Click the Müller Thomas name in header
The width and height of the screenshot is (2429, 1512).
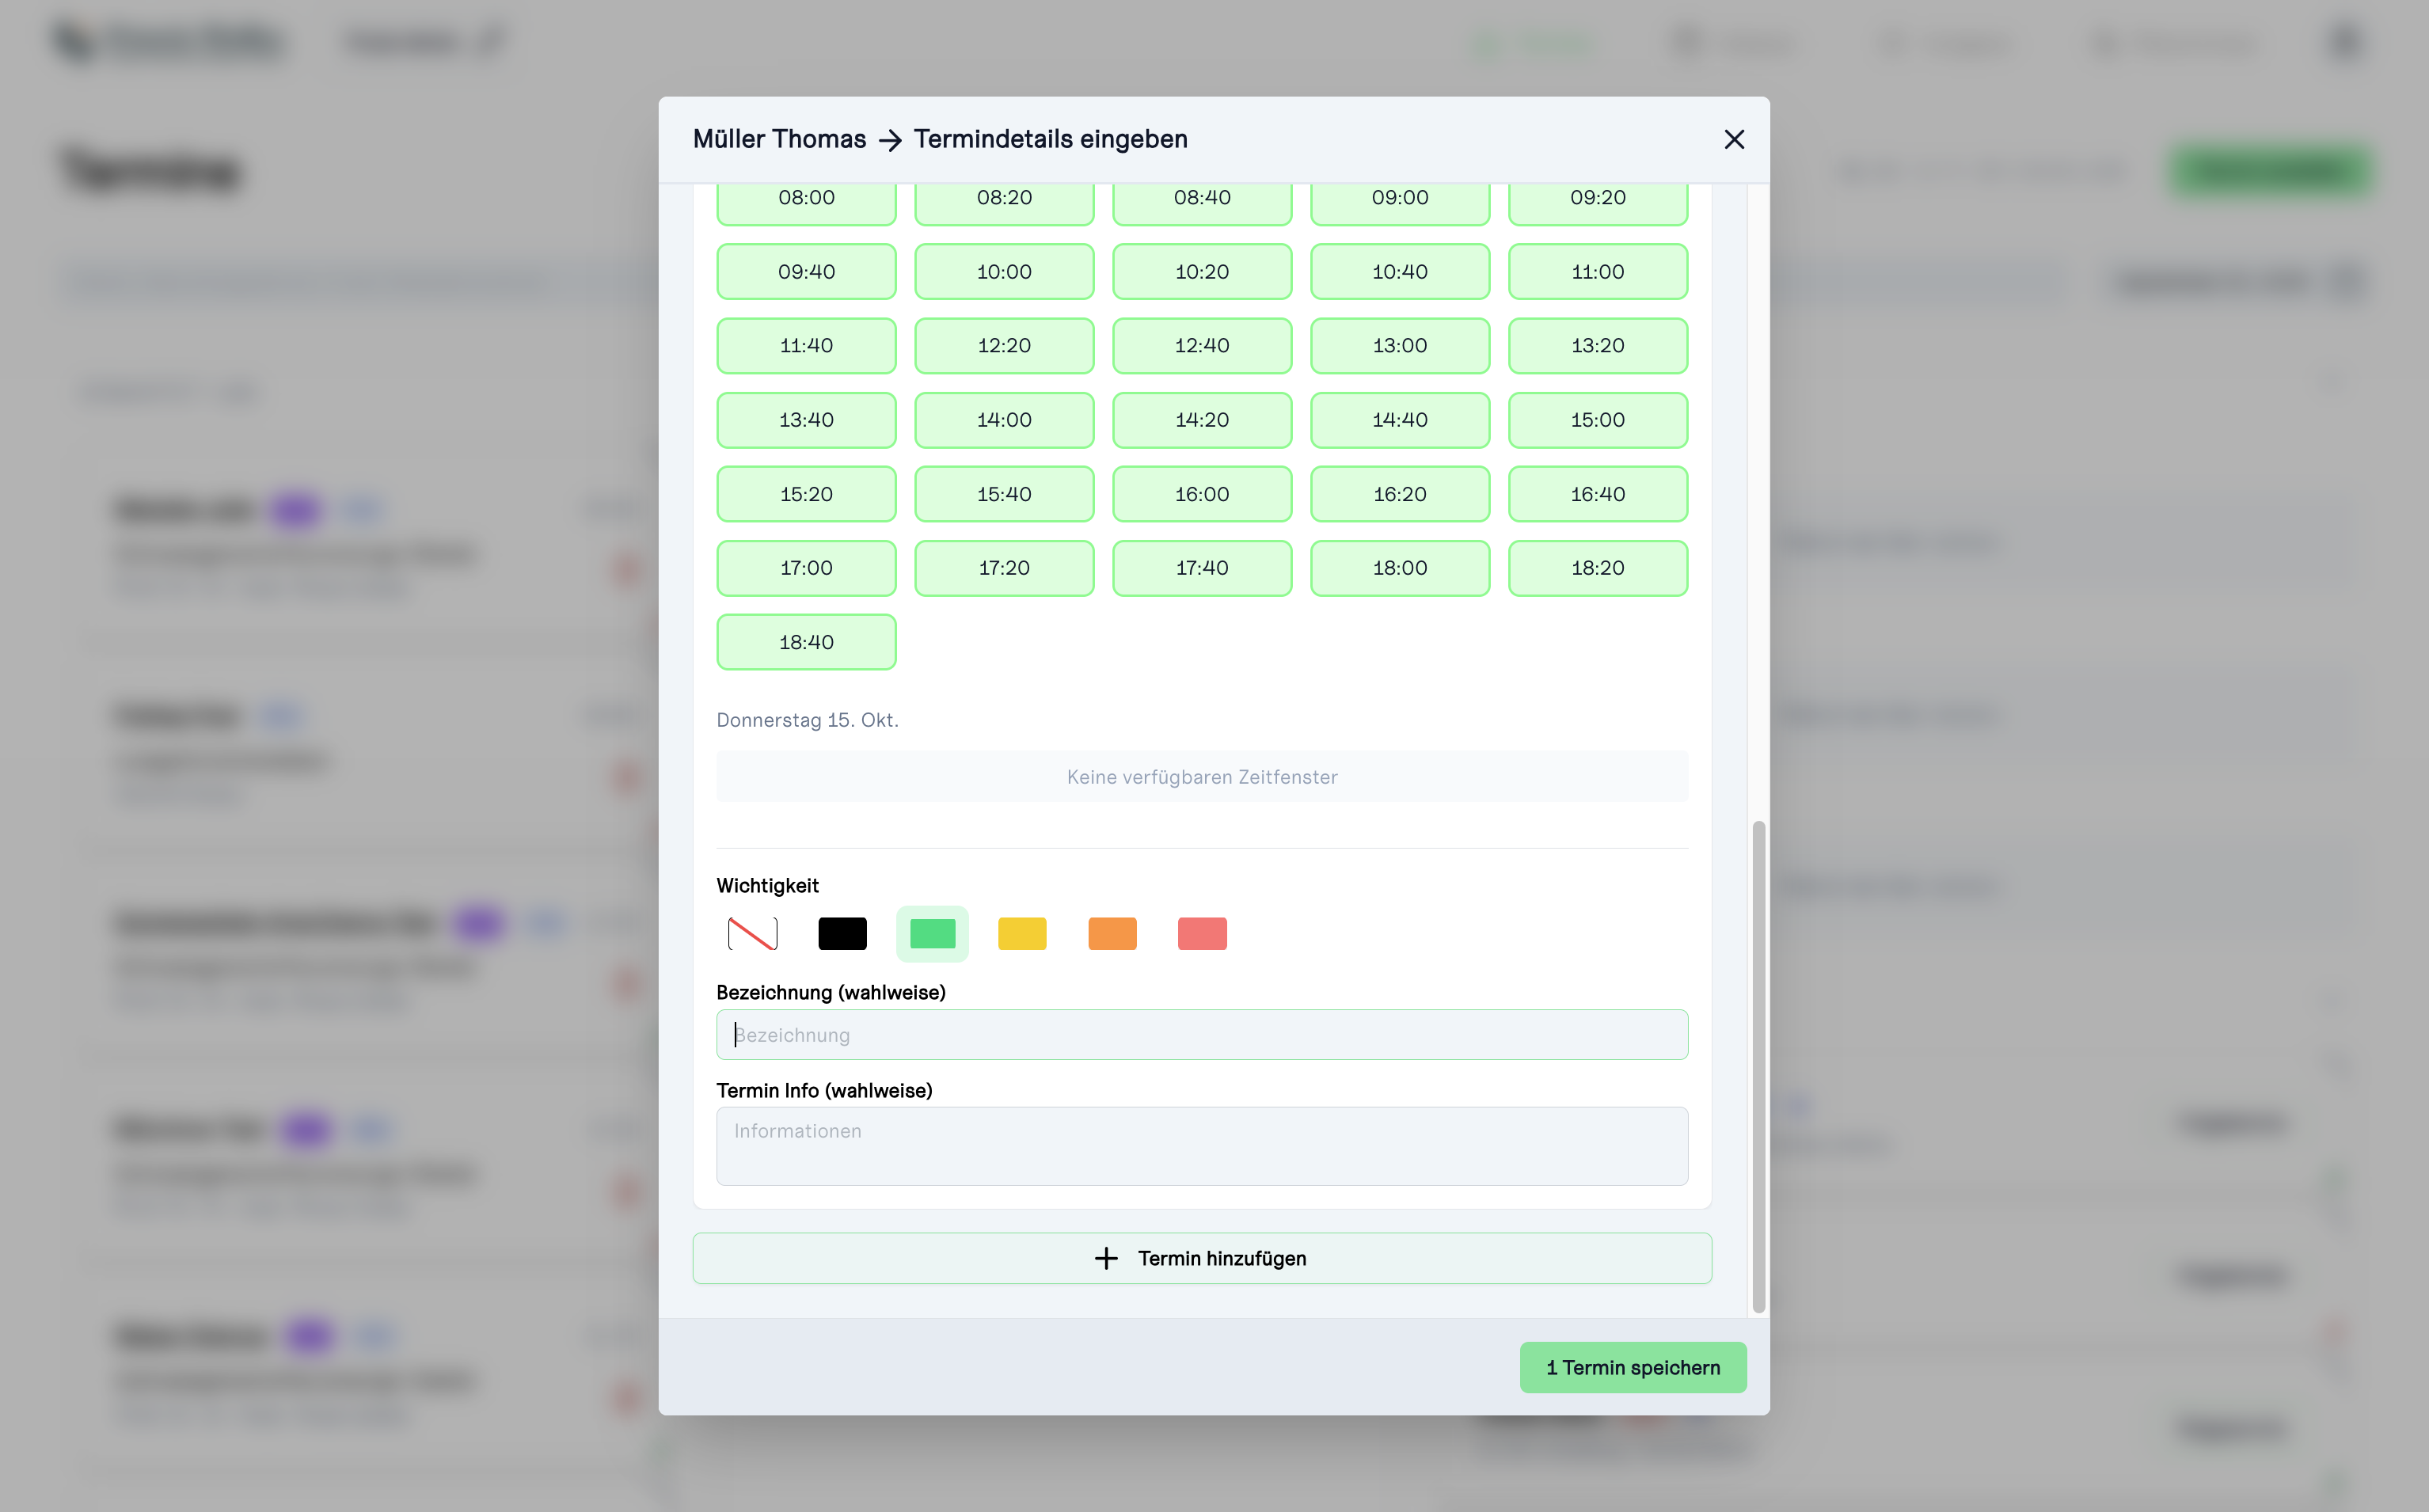coord(779,139)
